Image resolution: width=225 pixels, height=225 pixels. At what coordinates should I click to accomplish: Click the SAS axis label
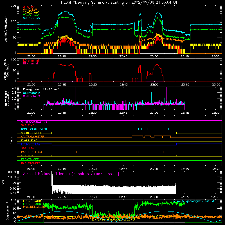point(3,183)
